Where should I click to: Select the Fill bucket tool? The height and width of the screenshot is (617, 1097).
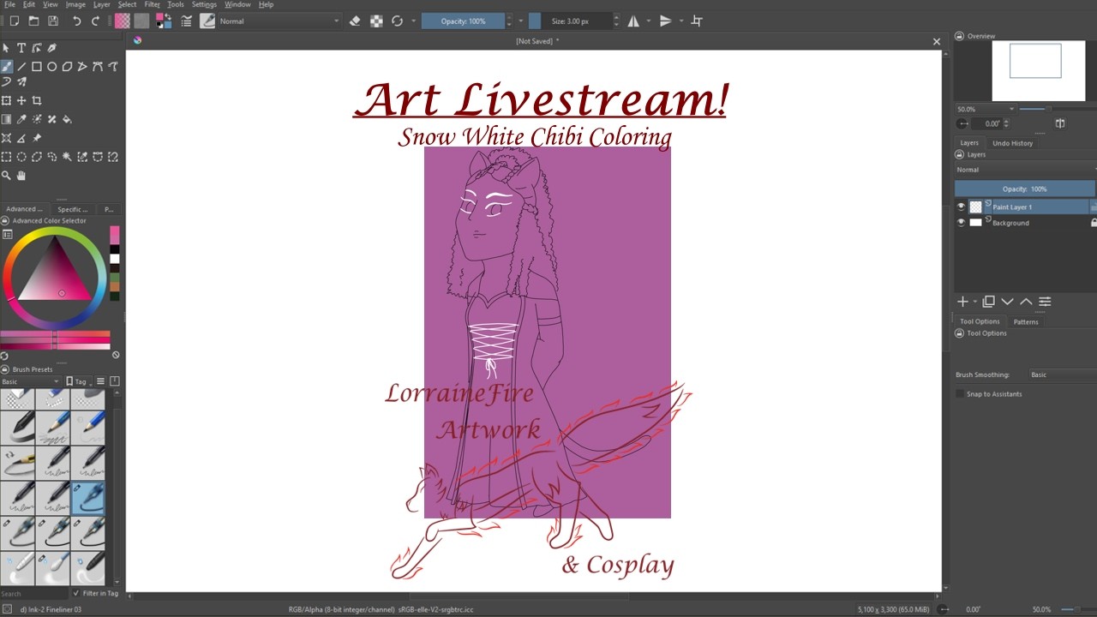[67, 120]
